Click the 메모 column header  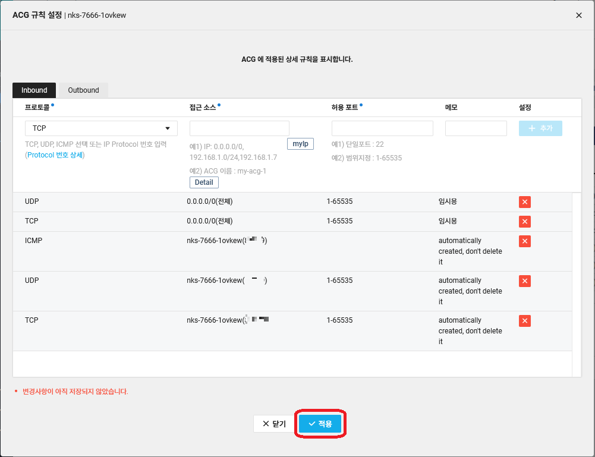tap(451, 108)
